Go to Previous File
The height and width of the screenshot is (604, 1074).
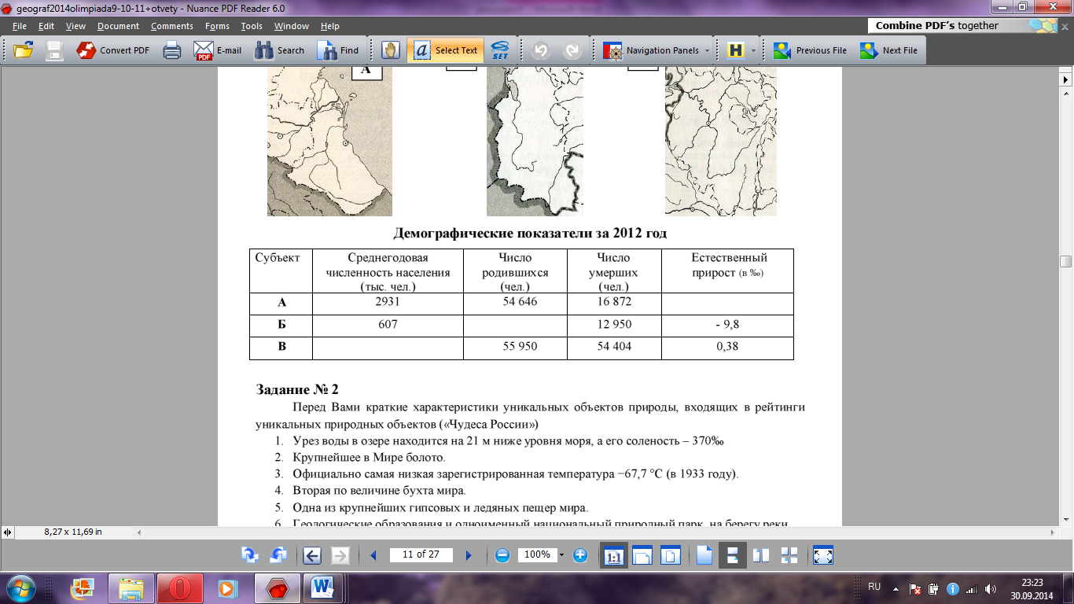point(810,50)
